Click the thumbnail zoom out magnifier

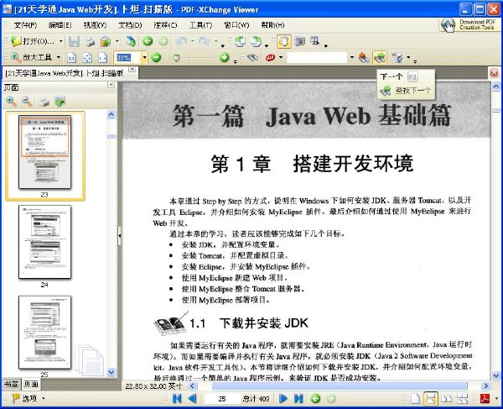[x=28, y=102]
